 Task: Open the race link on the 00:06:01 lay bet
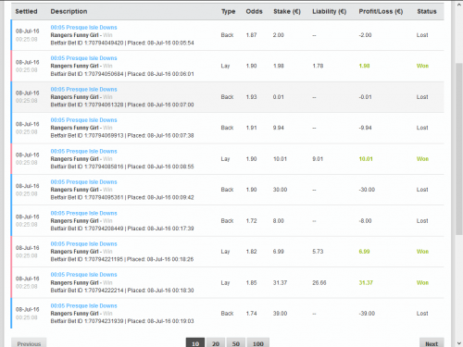83,58
